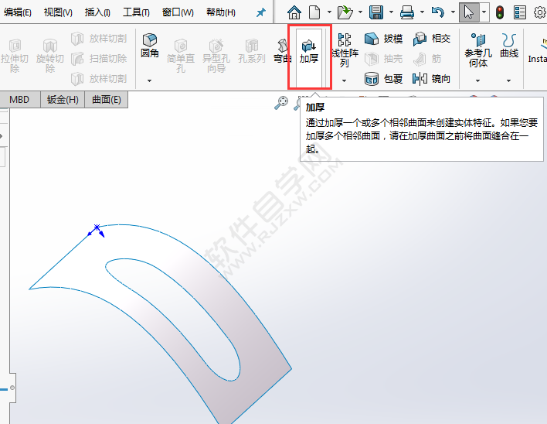This screenshot has height=424, width=547.
Task: Expand the Print dropdown arrow
Action: (x=422, y=12)
